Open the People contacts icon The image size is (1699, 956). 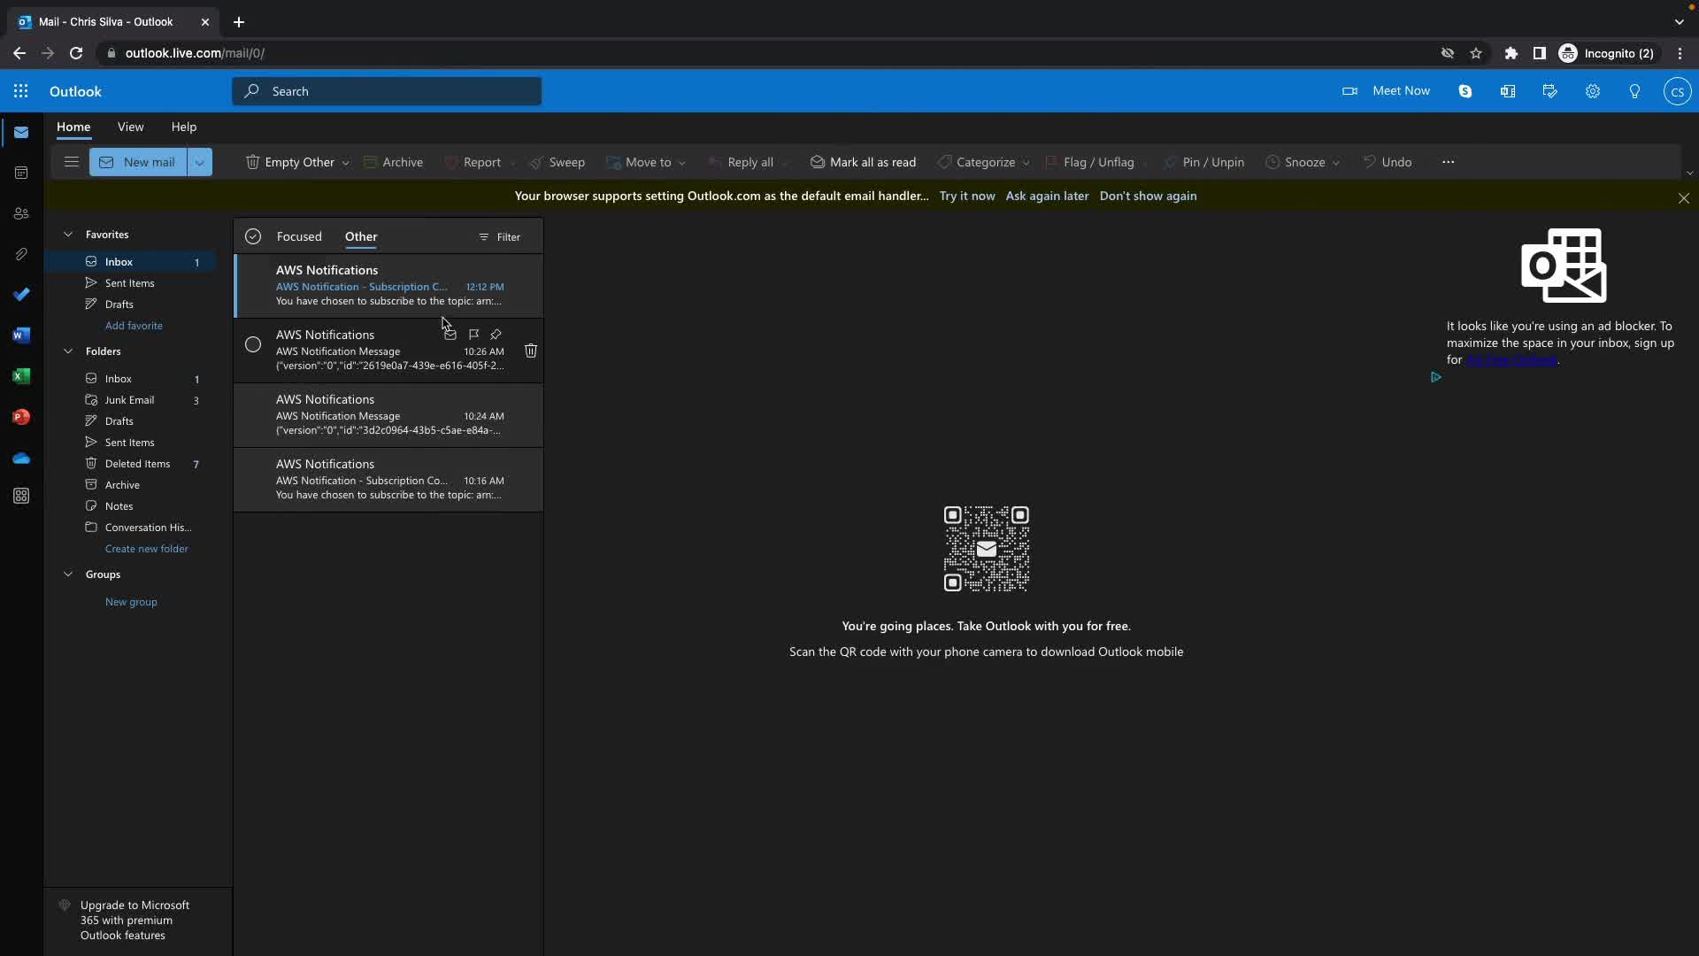(21, 213)
